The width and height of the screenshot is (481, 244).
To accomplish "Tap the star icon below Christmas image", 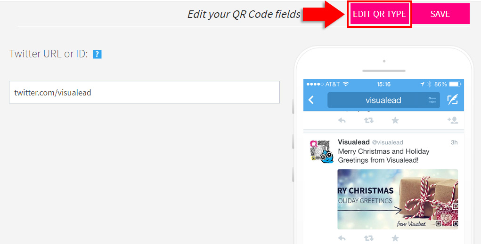I will coord(395,238).
